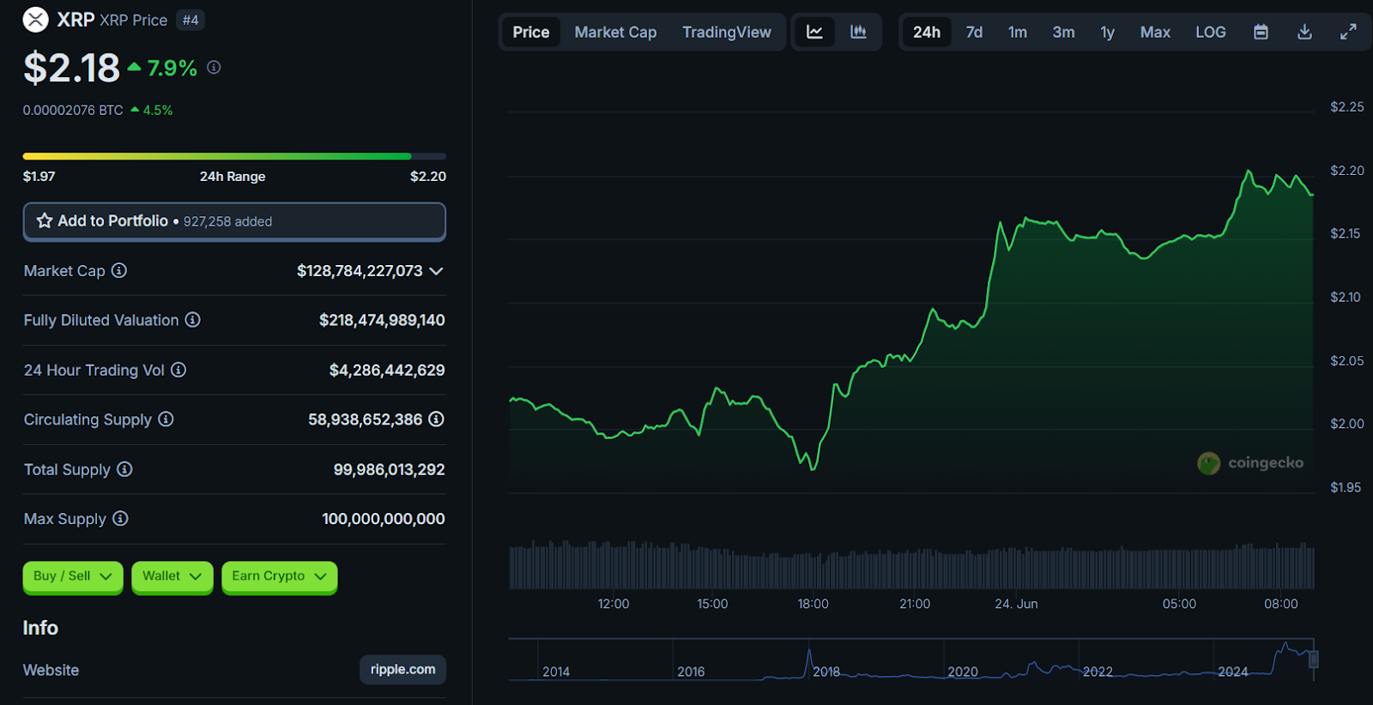Select the 7d time range

974,32
